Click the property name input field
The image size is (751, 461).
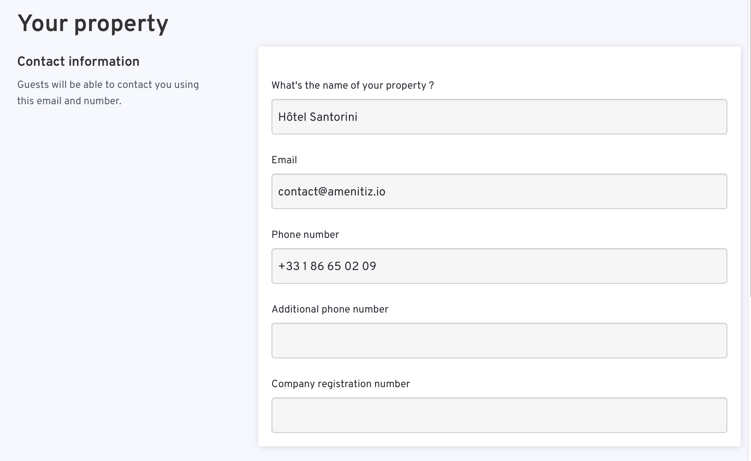[x=499, y=117]
